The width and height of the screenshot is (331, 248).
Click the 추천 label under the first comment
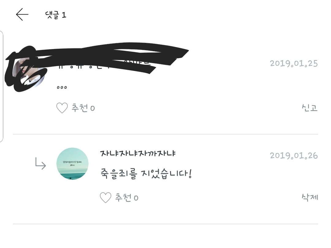(80, 108)
